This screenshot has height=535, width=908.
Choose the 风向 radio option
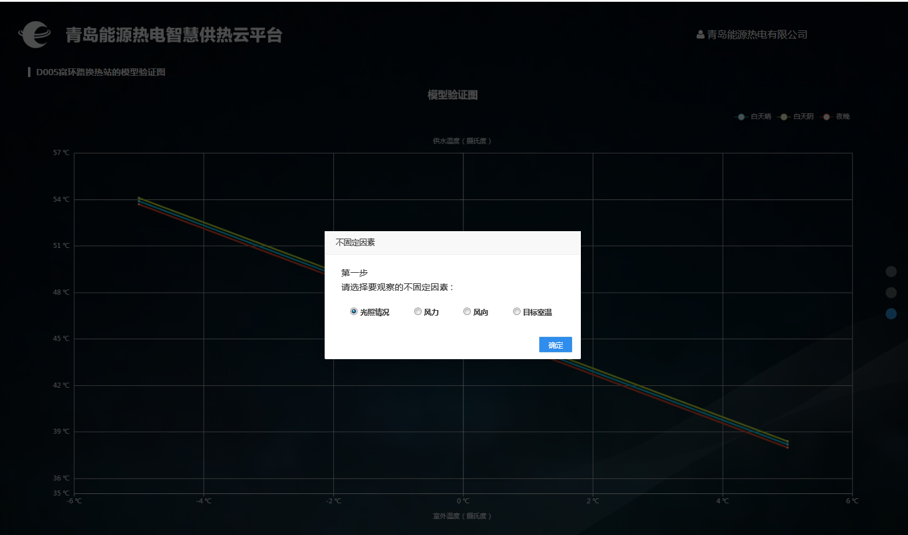pos(467,311)
